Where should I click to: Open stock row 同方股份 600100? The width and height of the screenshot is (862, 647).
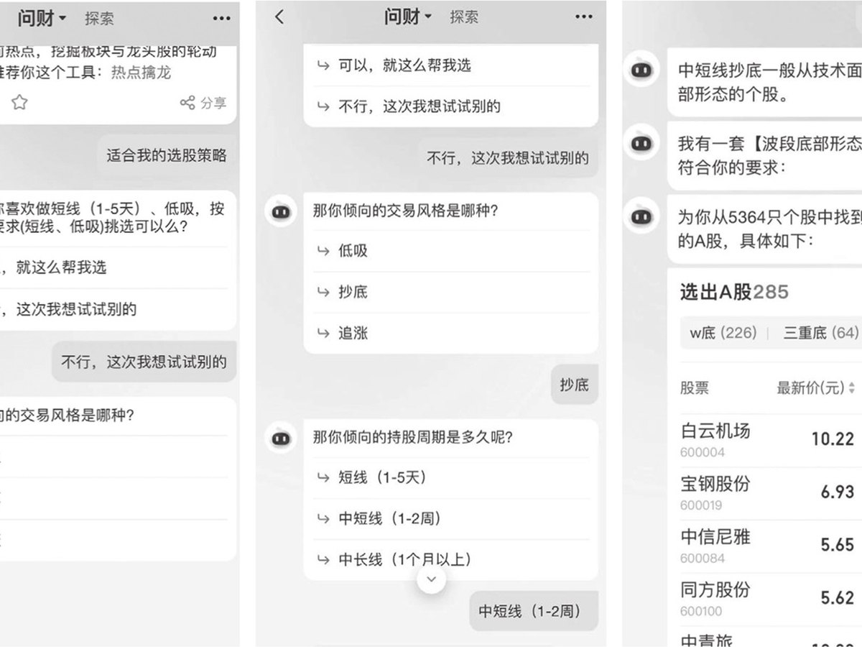pos(770,600)
